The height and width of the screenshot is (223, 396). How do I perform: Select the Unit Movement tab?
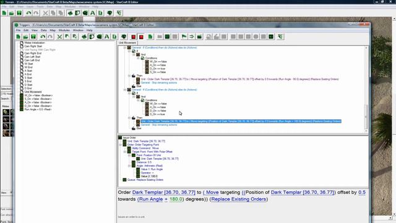[x=127, y=43]
